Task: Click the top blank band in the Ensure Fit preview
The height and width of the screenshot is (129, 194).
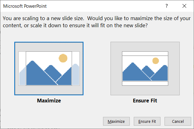Action: coord(145,54)
